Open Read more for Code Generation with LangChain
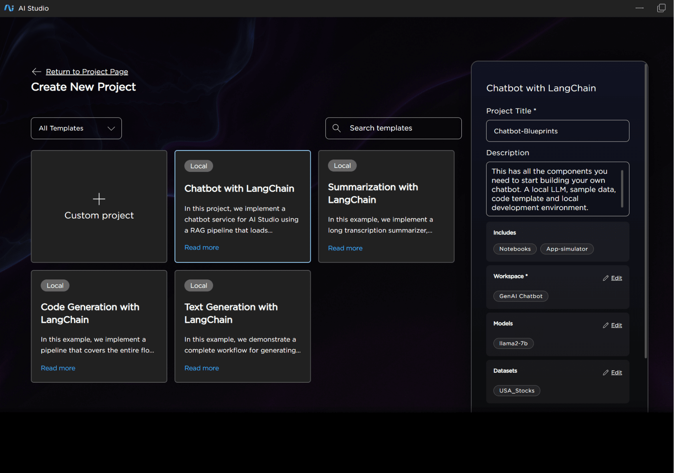The width and height of the screenshot is (674, 473). 58,368
